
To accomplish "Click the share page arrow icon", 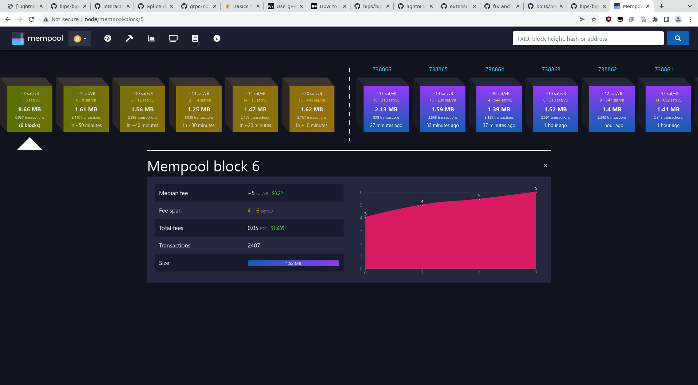I will tap(582, 19).
